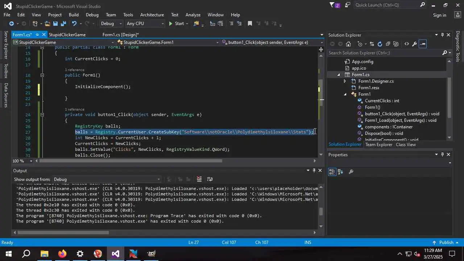Select App.config in Solution Explorer

point(362,62)
